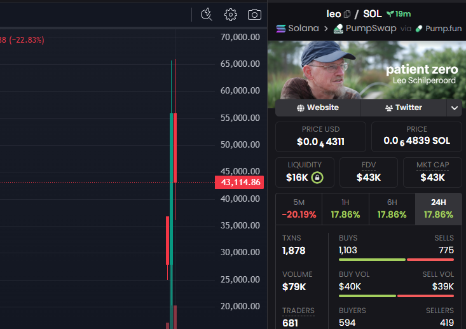Click the Solana chain link

tap(298, 29)
